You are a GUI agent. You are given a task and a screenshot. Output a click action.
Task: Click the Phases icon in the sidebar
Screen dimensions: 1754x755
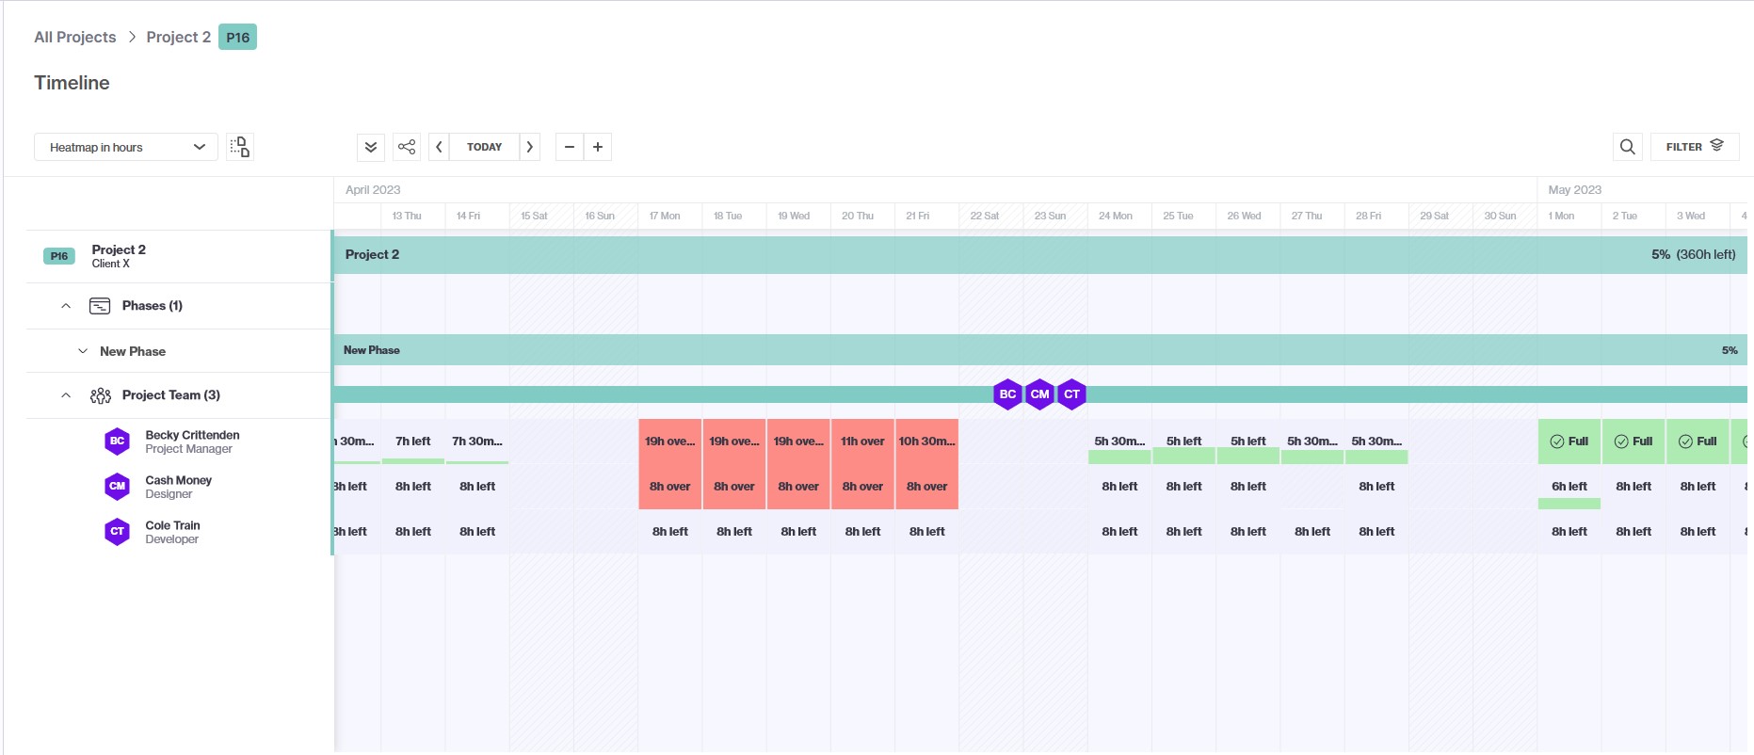tap(100, 306)
